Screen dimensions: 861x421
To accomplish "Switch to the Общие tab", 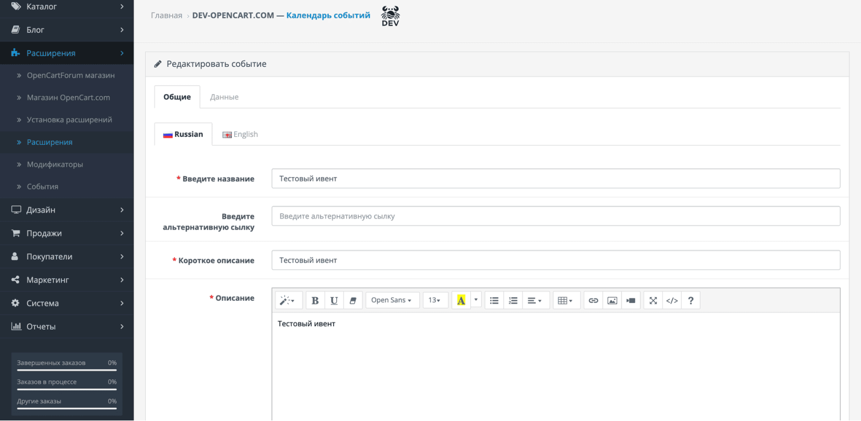I will pyautogui.click(x=177, y=97).
